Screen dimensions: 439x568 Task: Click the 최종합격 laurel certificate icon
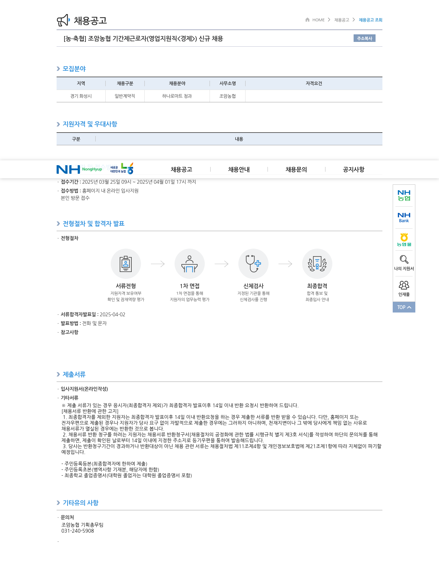(317, 264)
